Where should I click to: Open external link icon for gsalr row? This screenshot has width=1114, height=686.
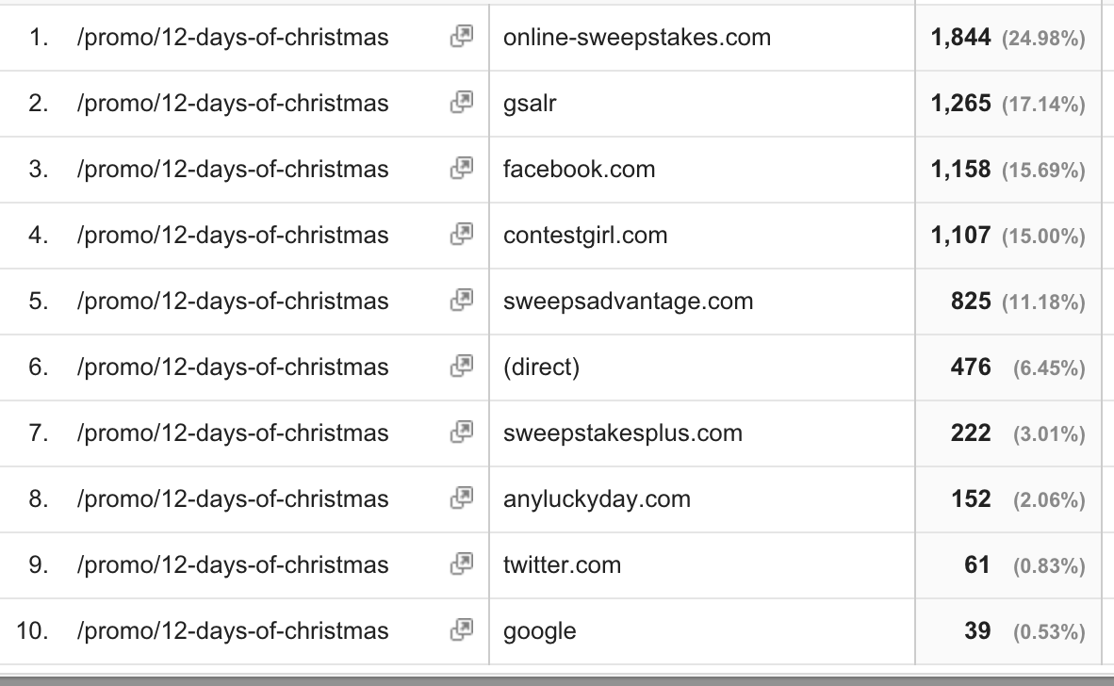(461, 103)
